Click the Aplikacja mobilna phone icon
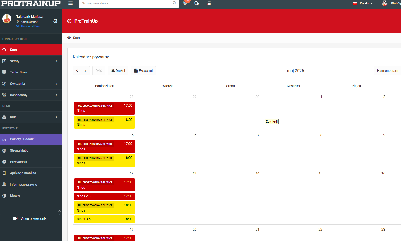401x241 pixels. [x=4, y=173]
